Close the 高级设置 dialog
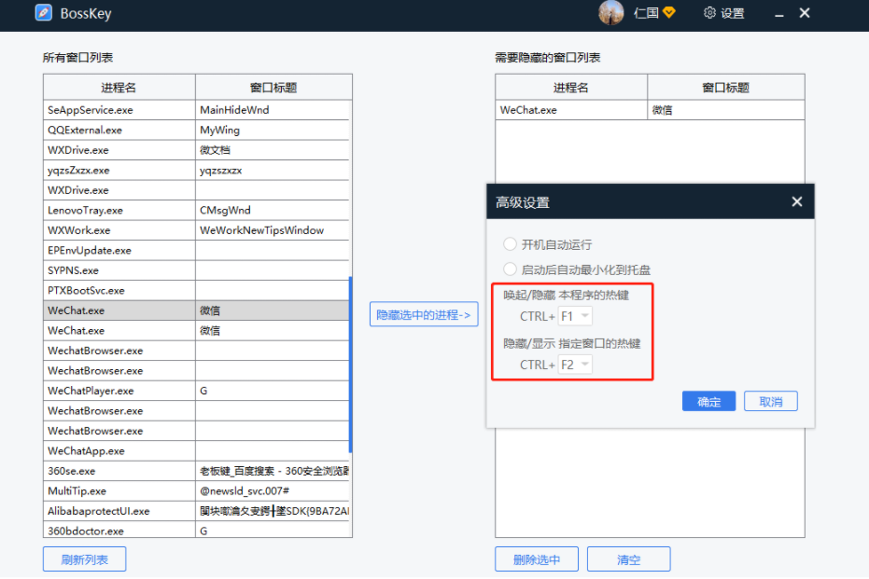 tap(797, 201)
